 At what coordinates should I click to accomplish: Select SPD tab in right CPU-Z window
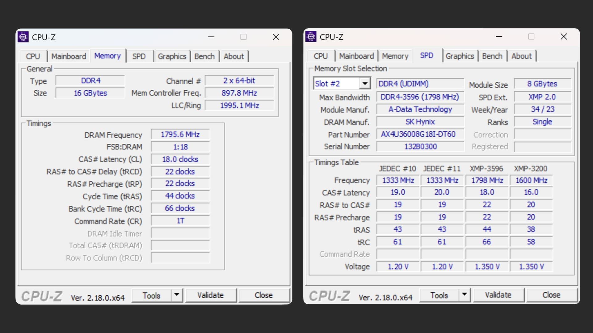pos(427,55)
